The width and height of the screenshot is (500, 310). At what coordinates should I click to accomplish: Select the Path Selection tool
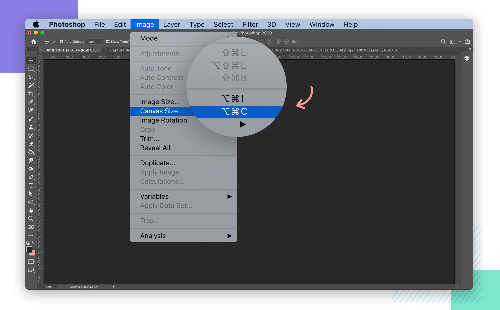pyautogui.click(x=31, y=194)
